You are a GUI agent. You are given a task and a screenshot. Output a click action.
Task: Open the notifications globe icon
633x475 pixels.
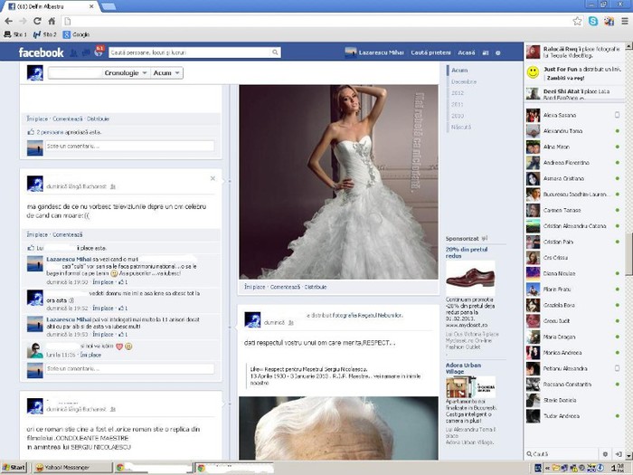point(99,52)
